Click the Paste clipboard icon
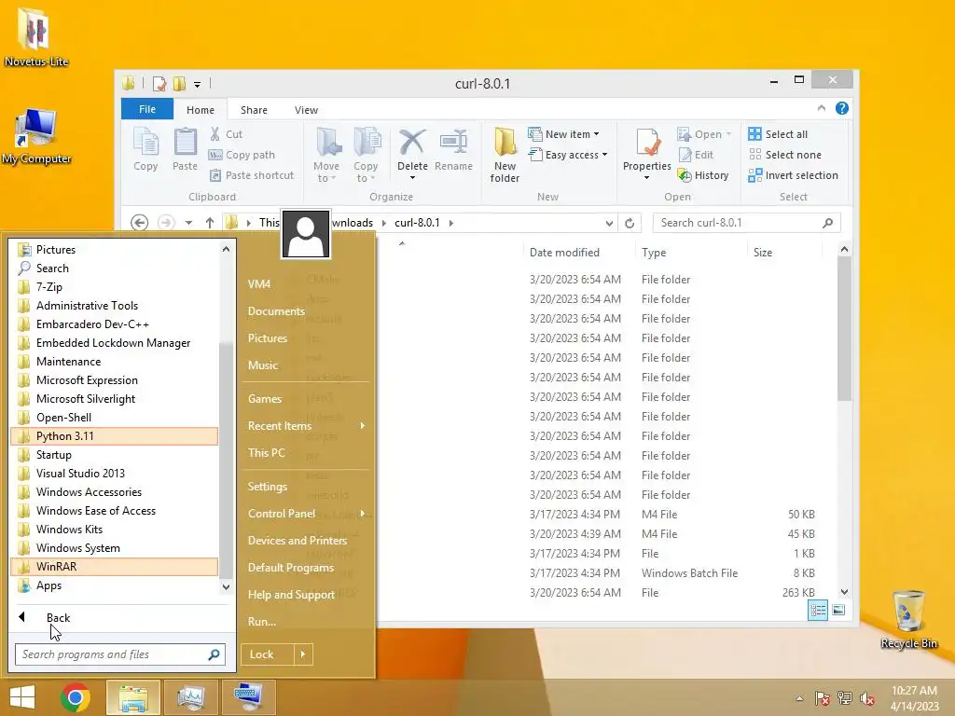Screen dimensions: 955x716 point(185,143)
